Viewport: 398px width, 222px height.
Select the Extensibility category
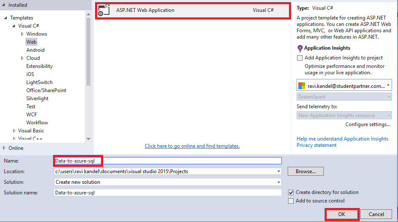[39, 66]
